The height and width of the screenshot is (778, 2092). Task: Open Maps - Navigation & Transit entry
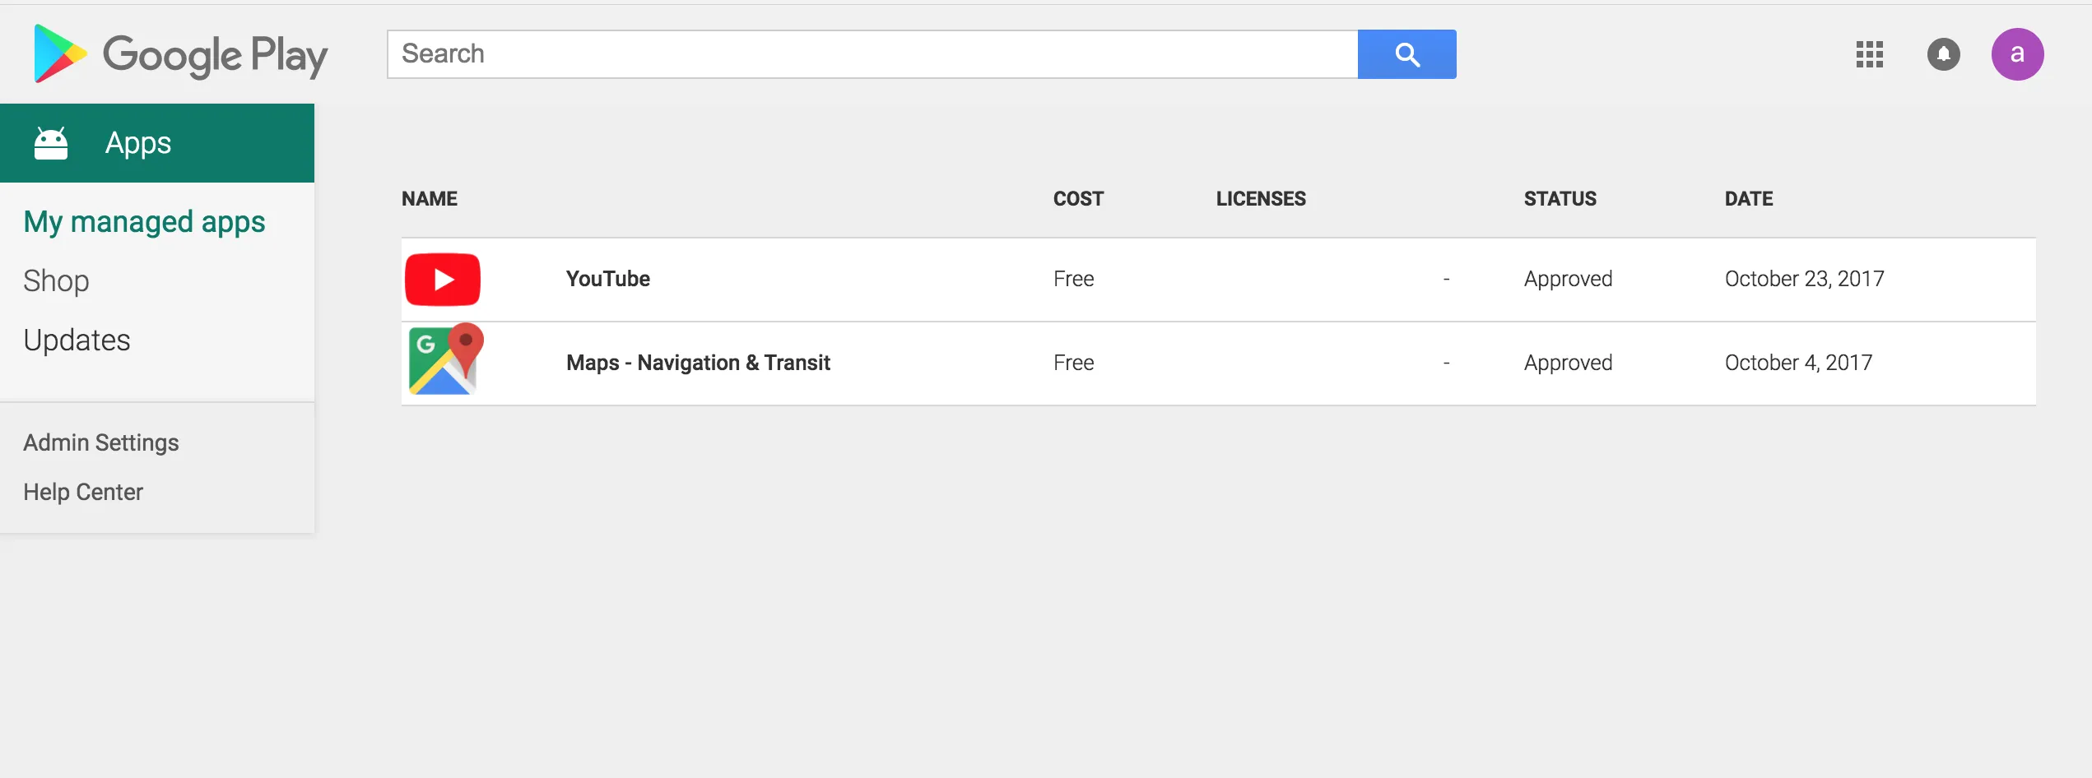click(698, 363)
